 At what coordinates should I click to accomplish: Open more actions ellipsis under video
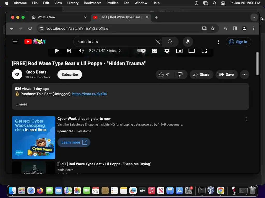click(244, 75)
